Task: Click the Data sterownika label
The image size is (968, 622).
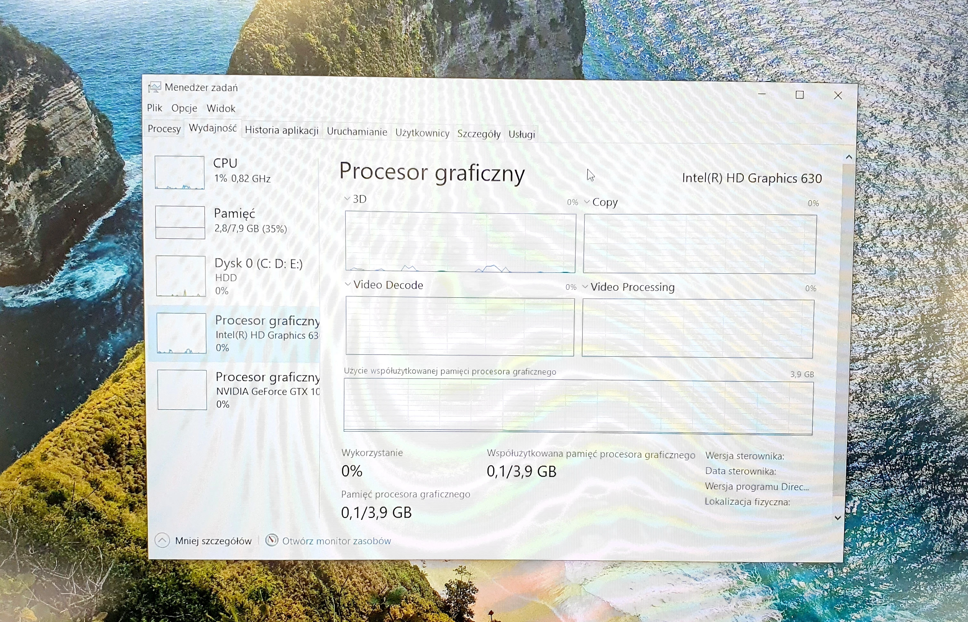Action: tap(740, 471)
